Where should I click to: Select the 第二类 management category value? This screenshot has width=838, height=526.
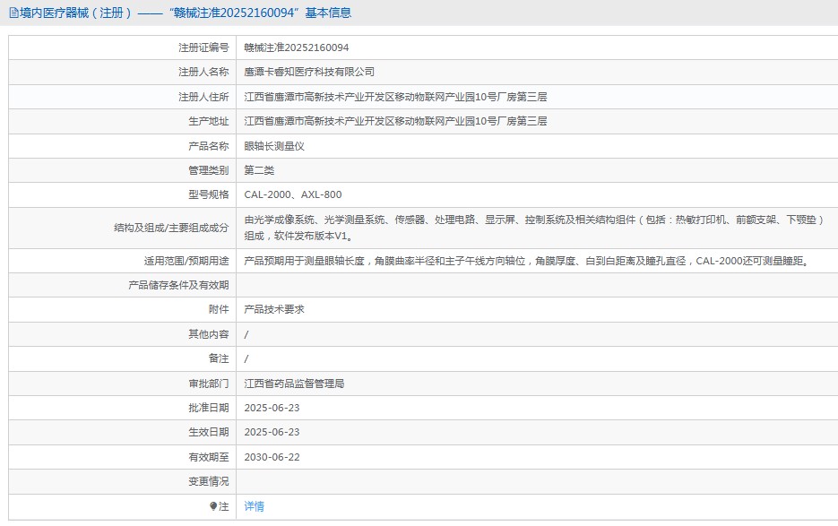click(x=259, y=170)
